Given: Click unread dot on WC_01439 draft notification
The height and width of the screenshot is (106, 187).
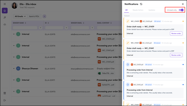Looking at the screenshot, I should click(183, 21).
